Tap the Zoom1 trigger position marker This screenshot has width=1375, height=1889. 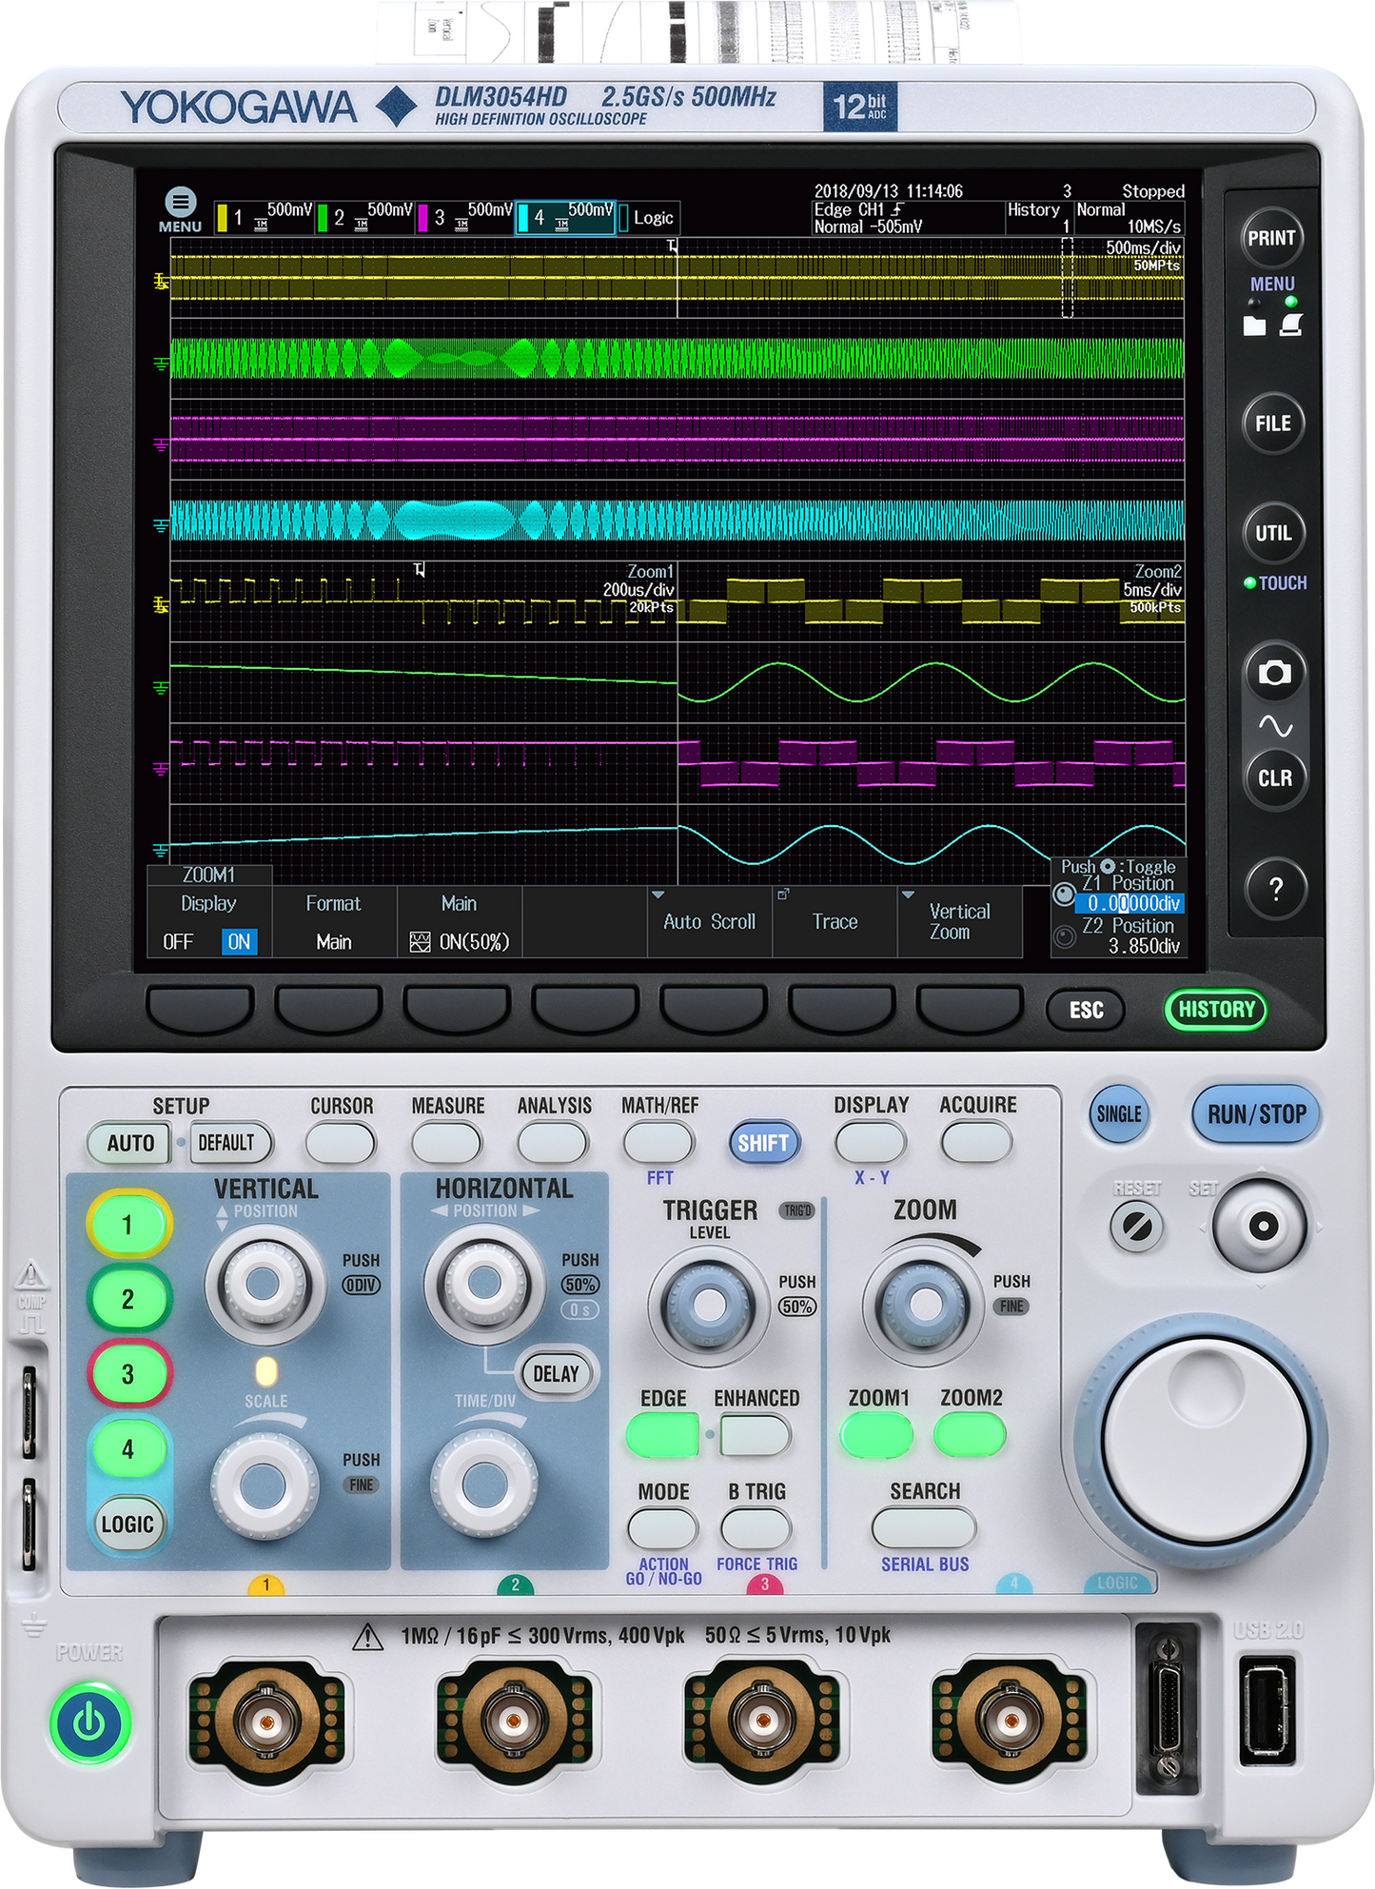tap(420, 569)
